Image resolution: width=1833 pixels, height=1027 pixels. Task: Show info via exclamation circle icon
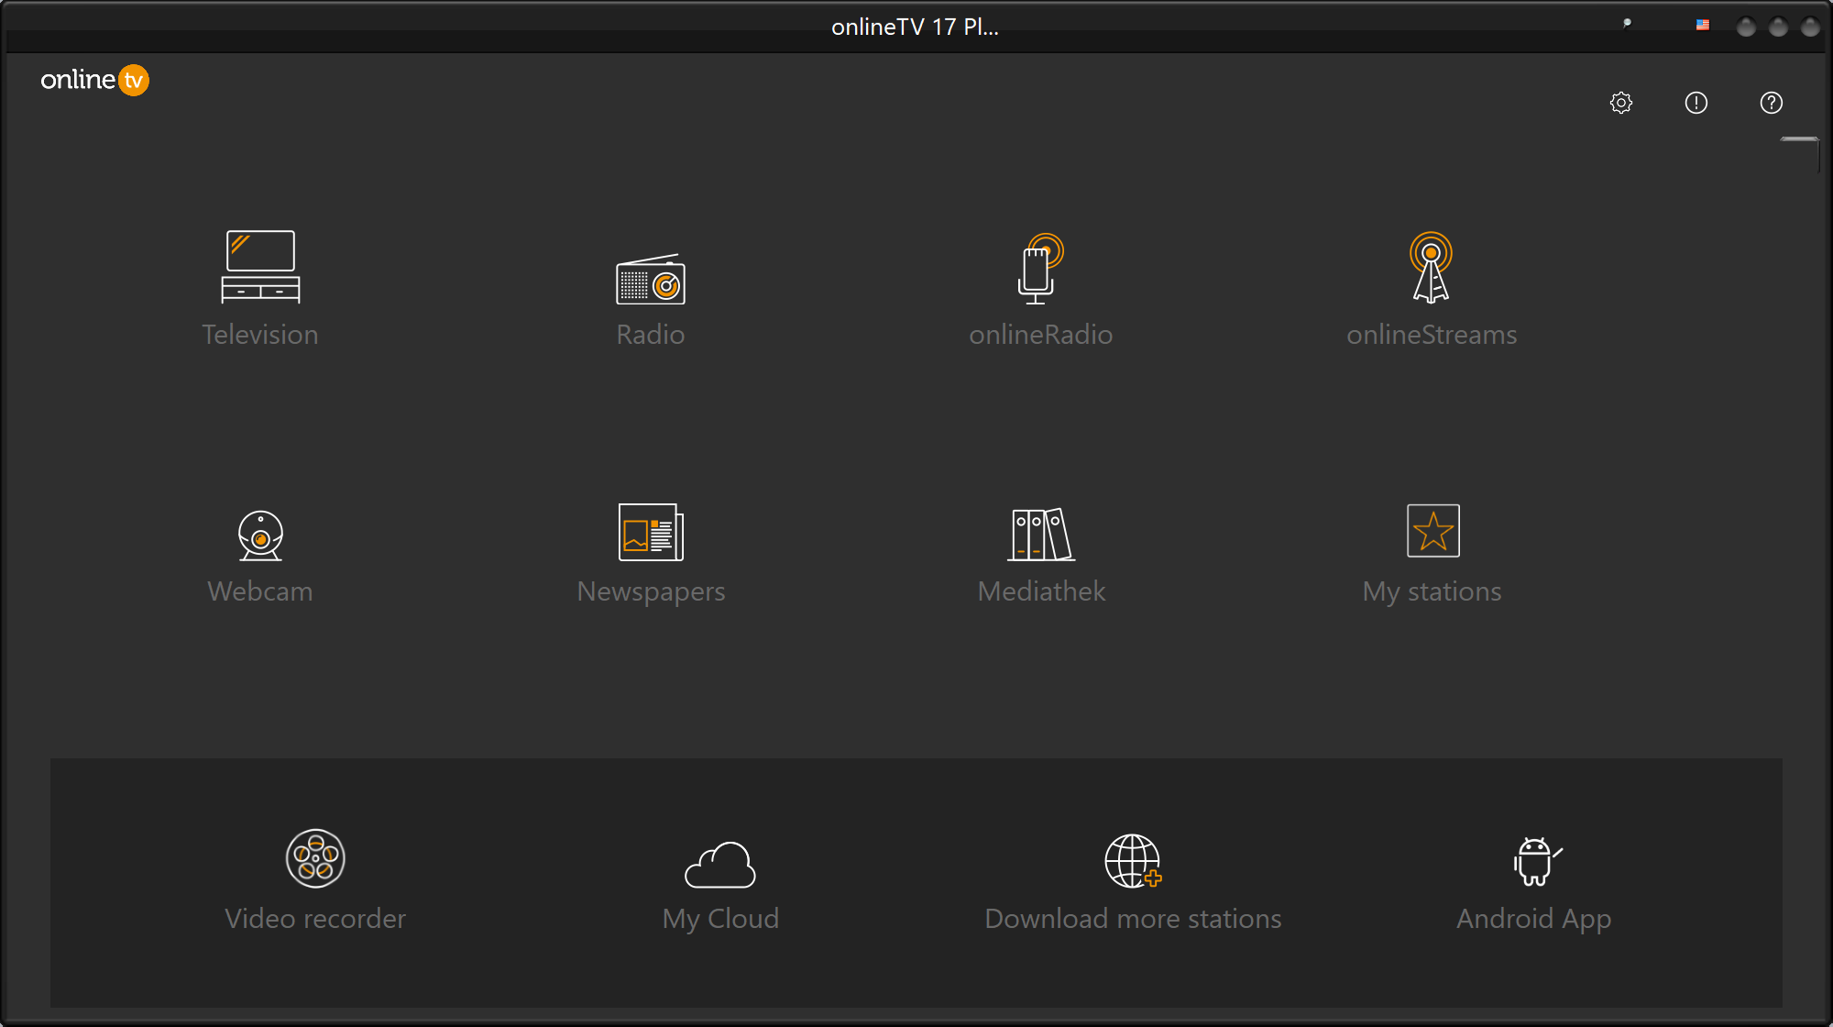1696,103
